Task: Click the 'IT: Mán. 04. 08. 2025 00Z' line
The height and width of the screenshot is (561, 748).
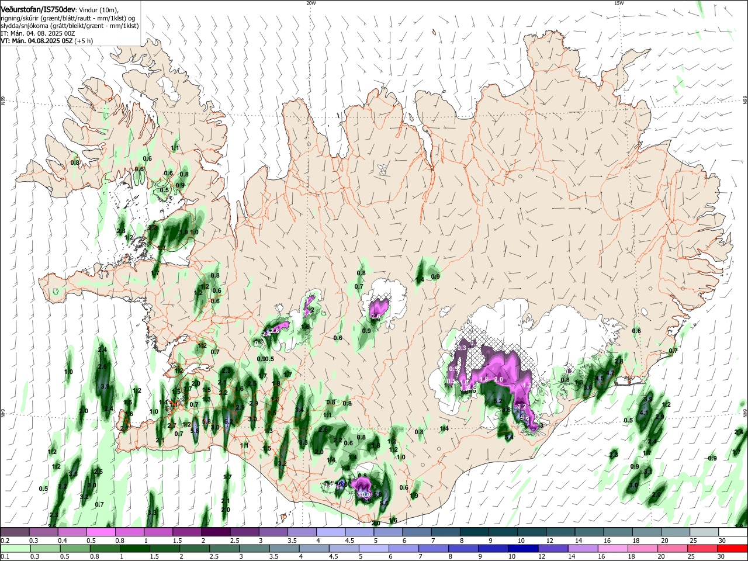Action: [x=38, y=33]
